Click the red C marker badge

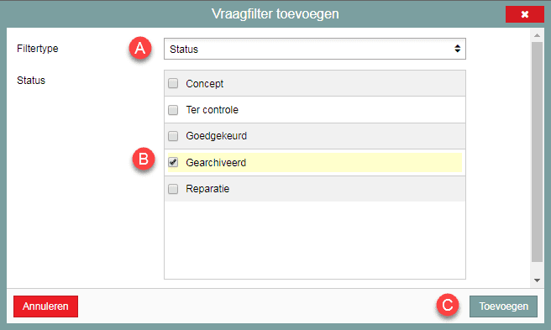(x=448, y=305)
